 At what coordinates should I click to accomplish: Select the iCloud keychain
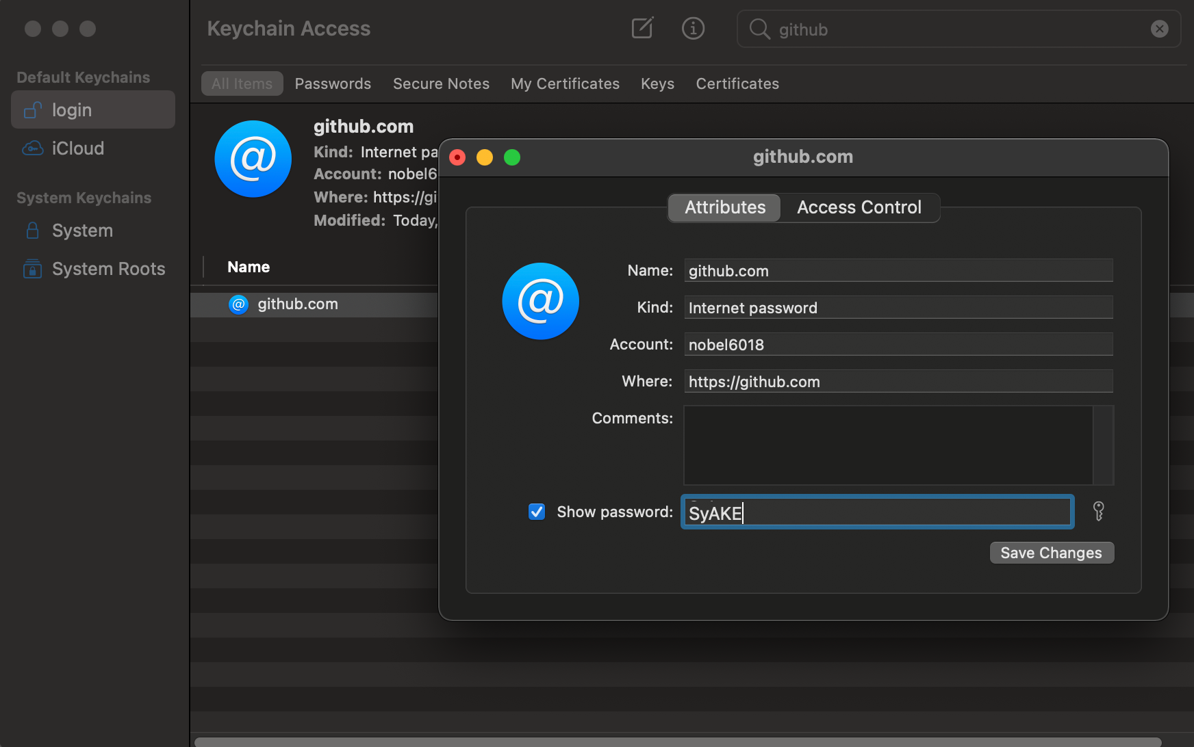tap(93, 148)
